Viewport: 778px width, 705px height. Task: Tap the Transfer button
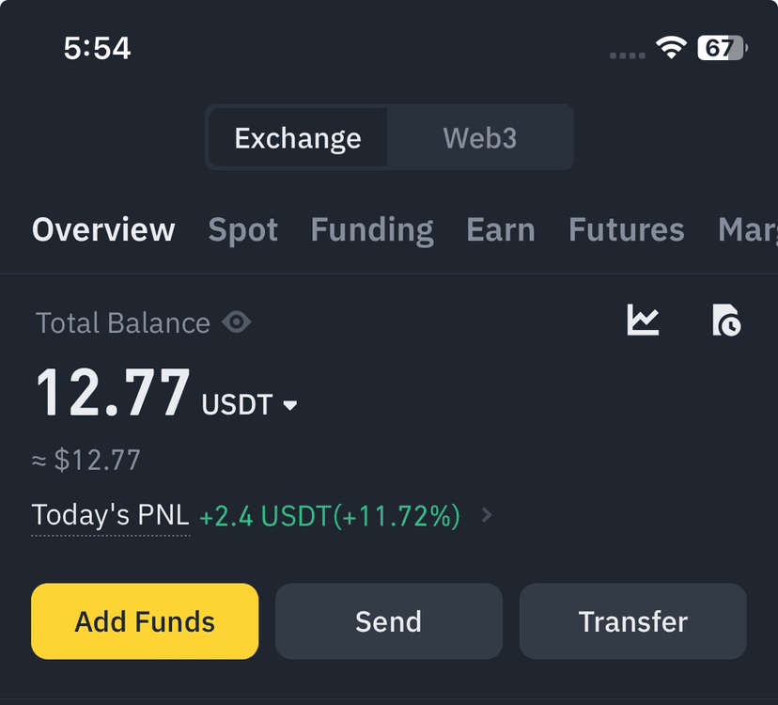pyautogui.click(x=632, y=621)
